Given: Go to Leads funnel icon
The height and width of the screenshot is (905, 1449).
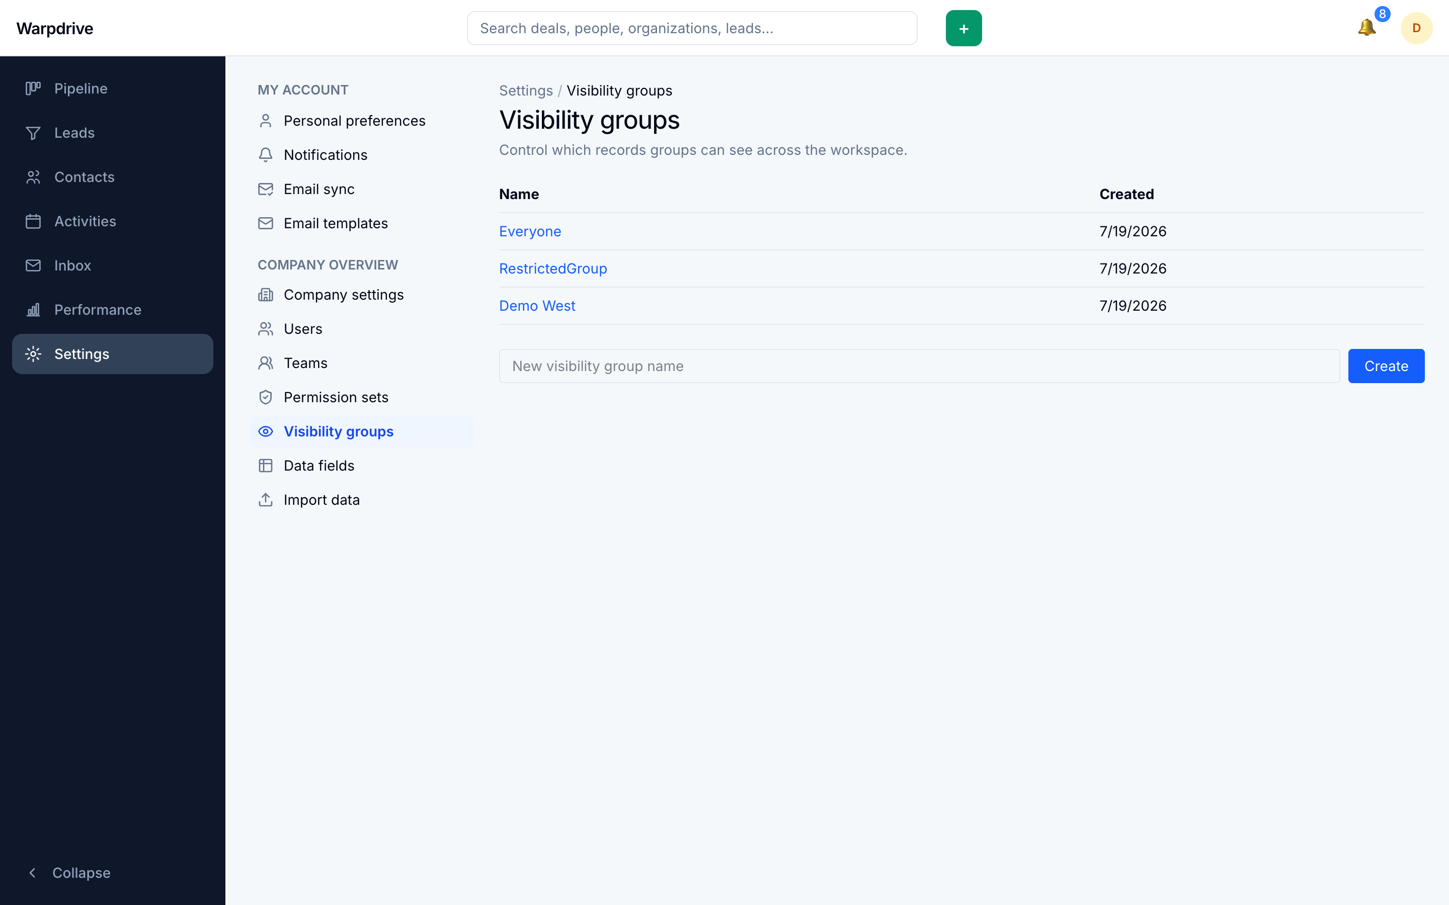Looking at the screenshot, I should pyautogui.click(x=34, y=133).
